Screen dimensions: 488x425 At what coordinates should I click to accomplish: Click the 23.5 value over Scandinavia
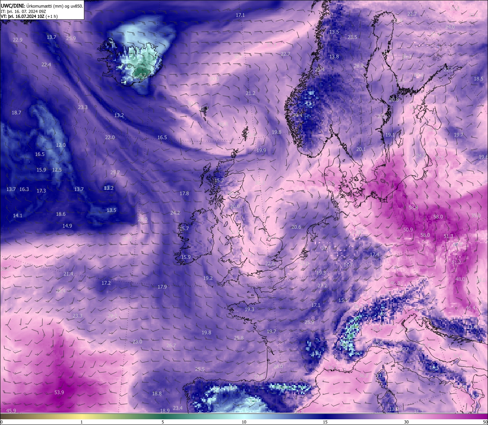click(352, 37)
